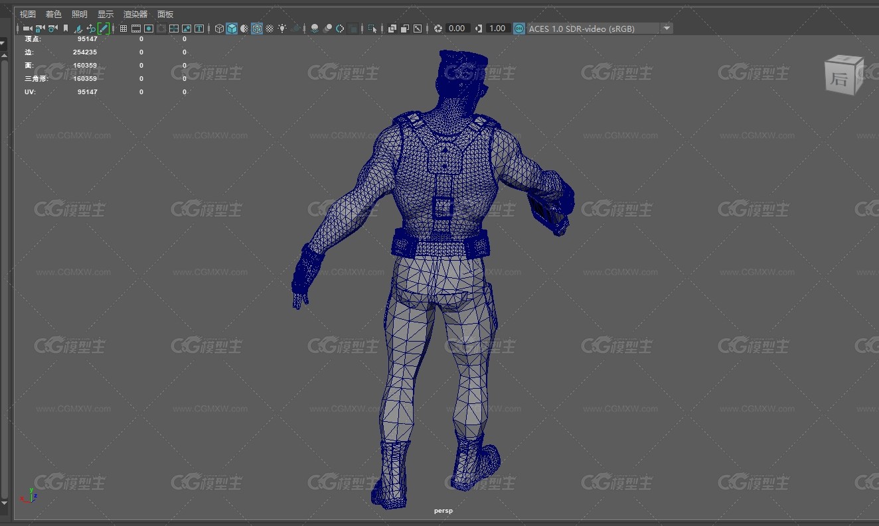This screenshot has width=879, height=526.
Task: Click the Image Plane icon
Action: (x=78, y=29)
